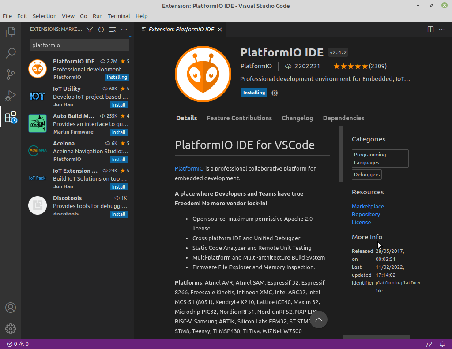Open the Marketplace resource link
Screen dimensions: 452x349
(368, 206)
